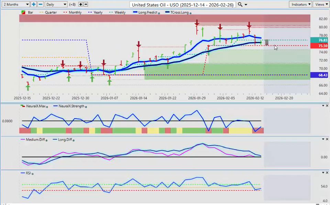Close the NeuralX indicator panel
The image size is (330, 205).
[327, 106]
